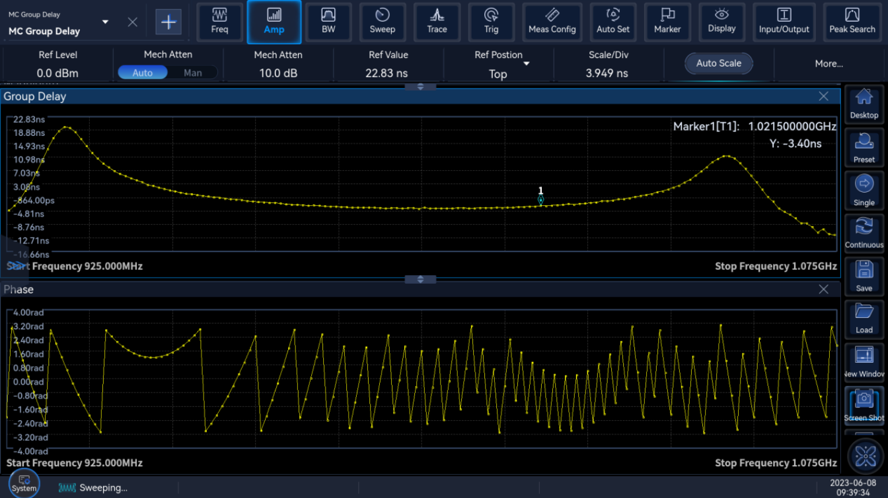Click Start Frequency in Phase panel
This screenshot has height=498, width=888.
[x=75, y=462]
